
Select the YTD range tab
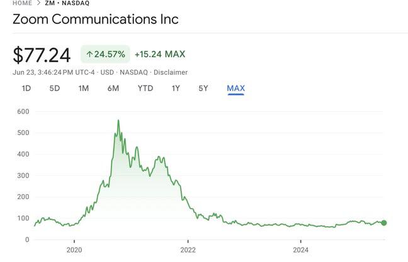click(x=145, y=89)
